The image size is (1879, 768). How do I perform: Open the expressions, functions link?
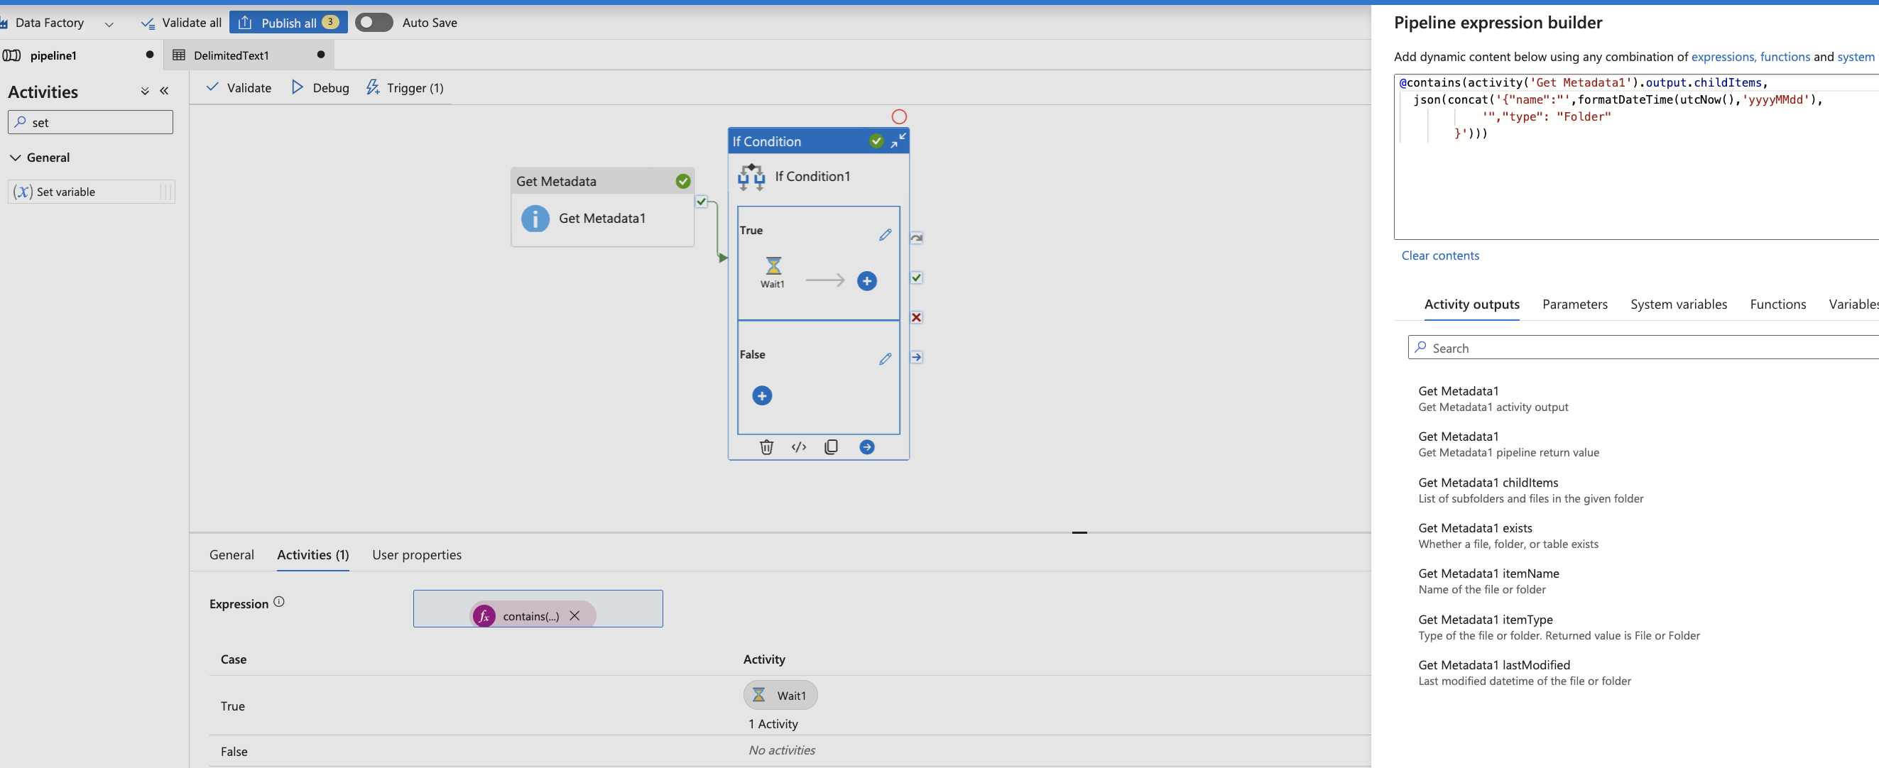pos(1750,57)
